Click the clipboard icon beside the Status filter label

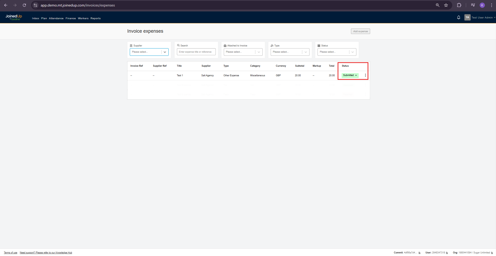[319, 45]
